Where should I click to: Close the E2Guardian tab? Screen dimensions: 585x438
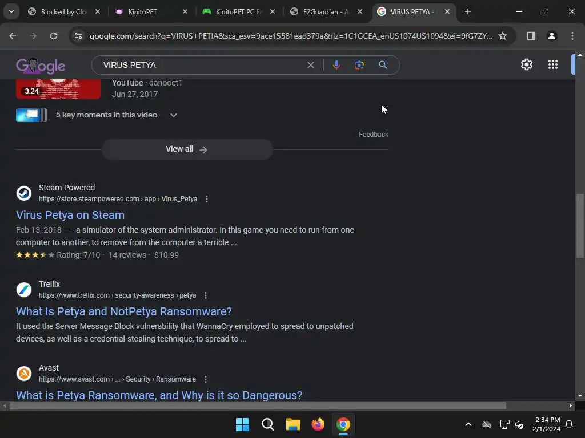pyautogui.click(x=360, y=11)
